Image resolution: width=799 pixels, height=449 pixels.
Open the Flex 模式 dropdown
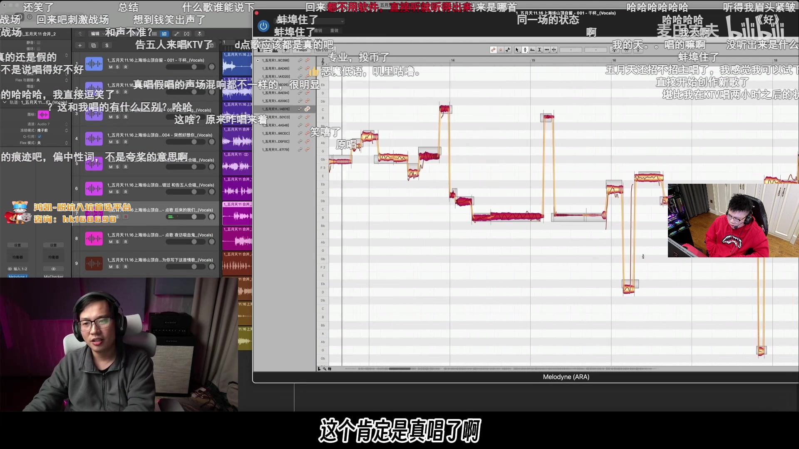(52, 143)
